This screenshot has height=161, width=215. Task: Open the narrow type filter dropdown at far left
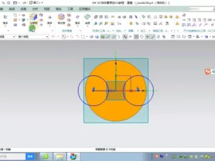(x=7, y=37)
